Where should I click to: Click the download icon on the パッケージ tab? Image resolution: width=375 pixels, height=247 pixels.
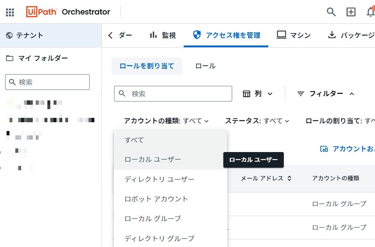click(x=332, y=35)
